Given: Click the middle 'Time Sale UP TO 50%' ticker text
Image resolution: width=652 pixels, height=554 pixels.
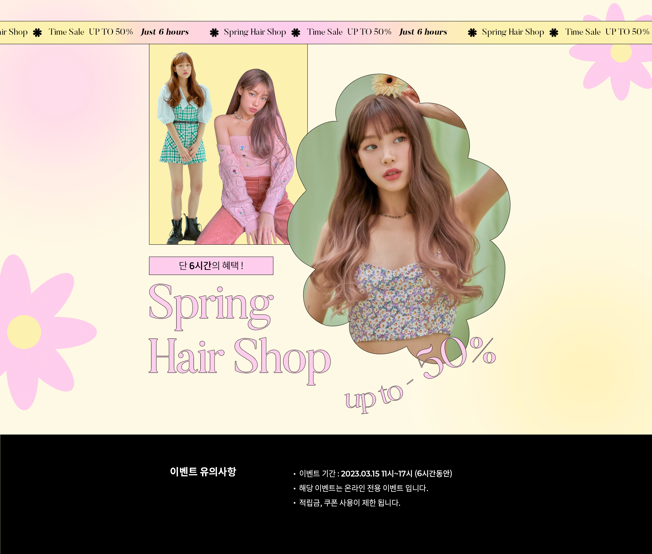Looking at the screenshot, I should click(x=349, y=32).
